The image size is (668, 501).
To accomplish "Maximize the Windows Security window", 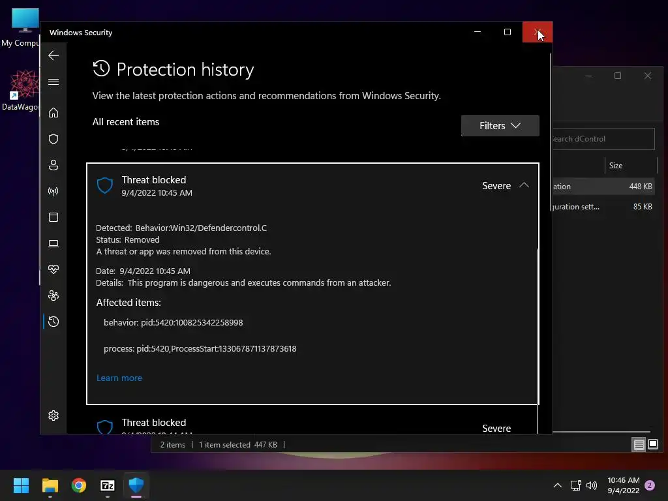I will point(508,32).
